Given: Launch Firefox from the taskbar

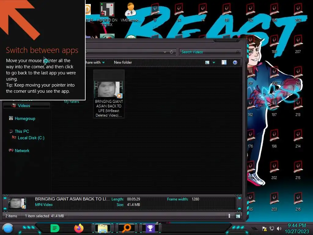Looking at the screenshot, I should (79, 228).
